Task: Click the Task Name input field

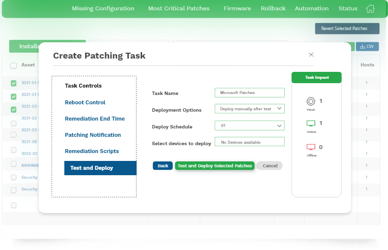Action: (250, 93)
